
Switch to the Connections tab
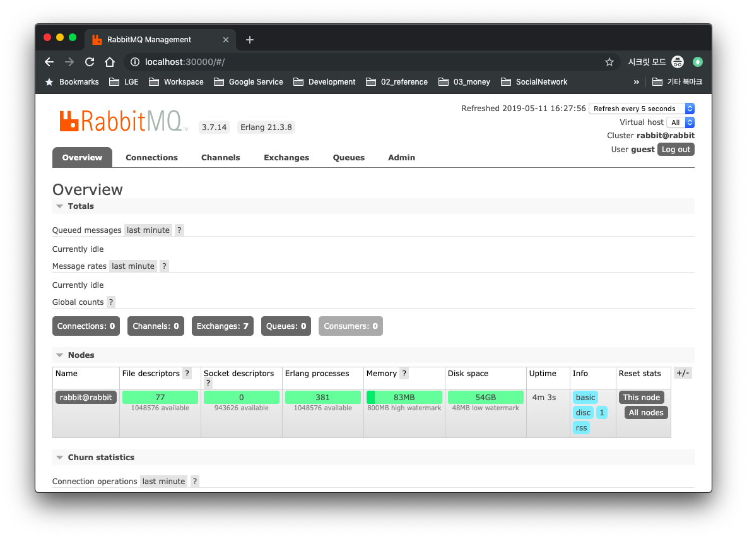tap(151, 157)
